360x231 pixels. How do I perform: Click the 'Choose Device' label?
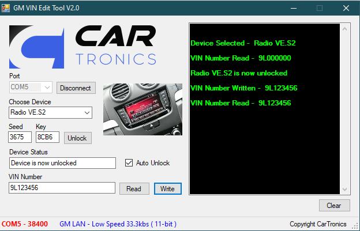30,102
